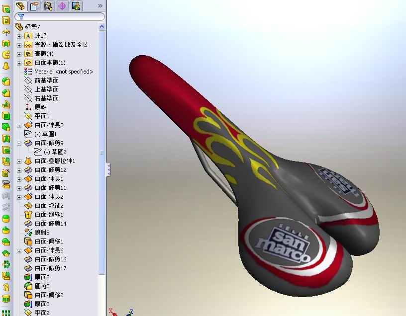This screenshot has height=316, width=406.
Task: Select the 厚面3 thicken feature
Action: (x=37, y=304)
